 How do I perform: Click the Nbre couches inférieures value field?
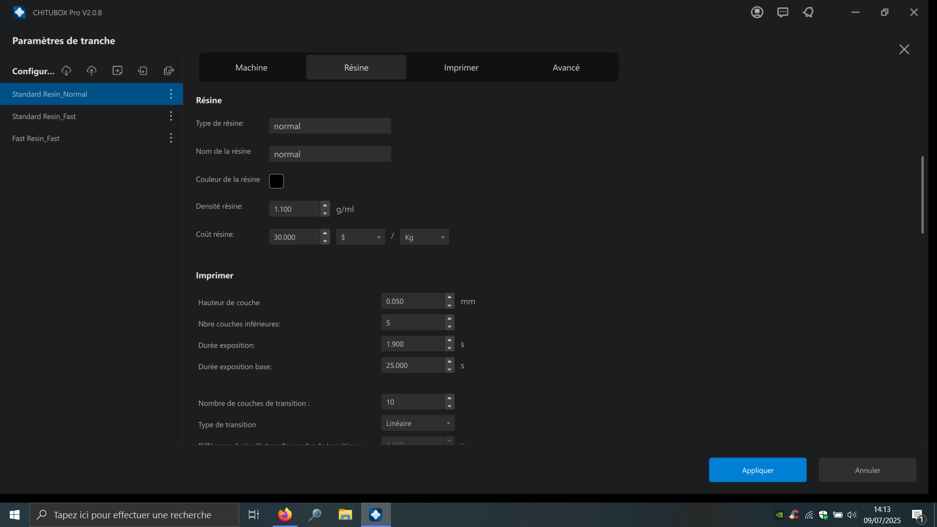tap(413, 323)
